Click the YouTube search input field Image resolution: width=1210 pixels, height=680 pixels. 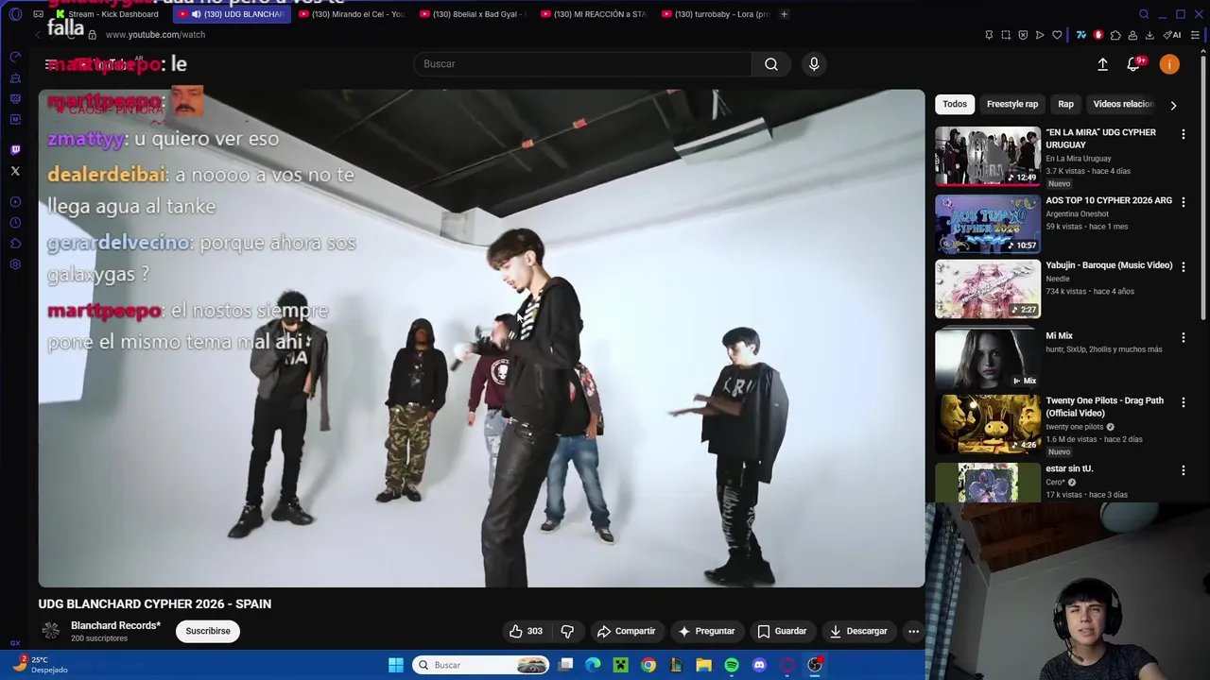582,64
